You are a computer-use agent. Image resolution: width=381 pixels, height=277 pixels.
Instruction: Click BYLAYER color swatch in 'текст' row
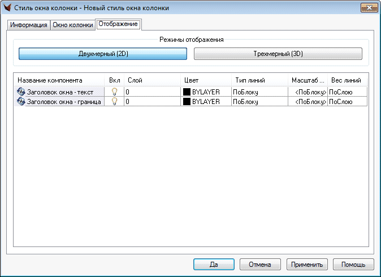[187, 91]
